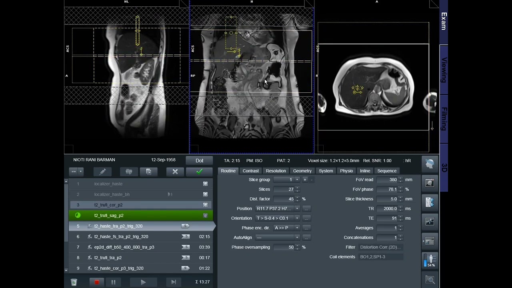Click the TR value field

387,208
